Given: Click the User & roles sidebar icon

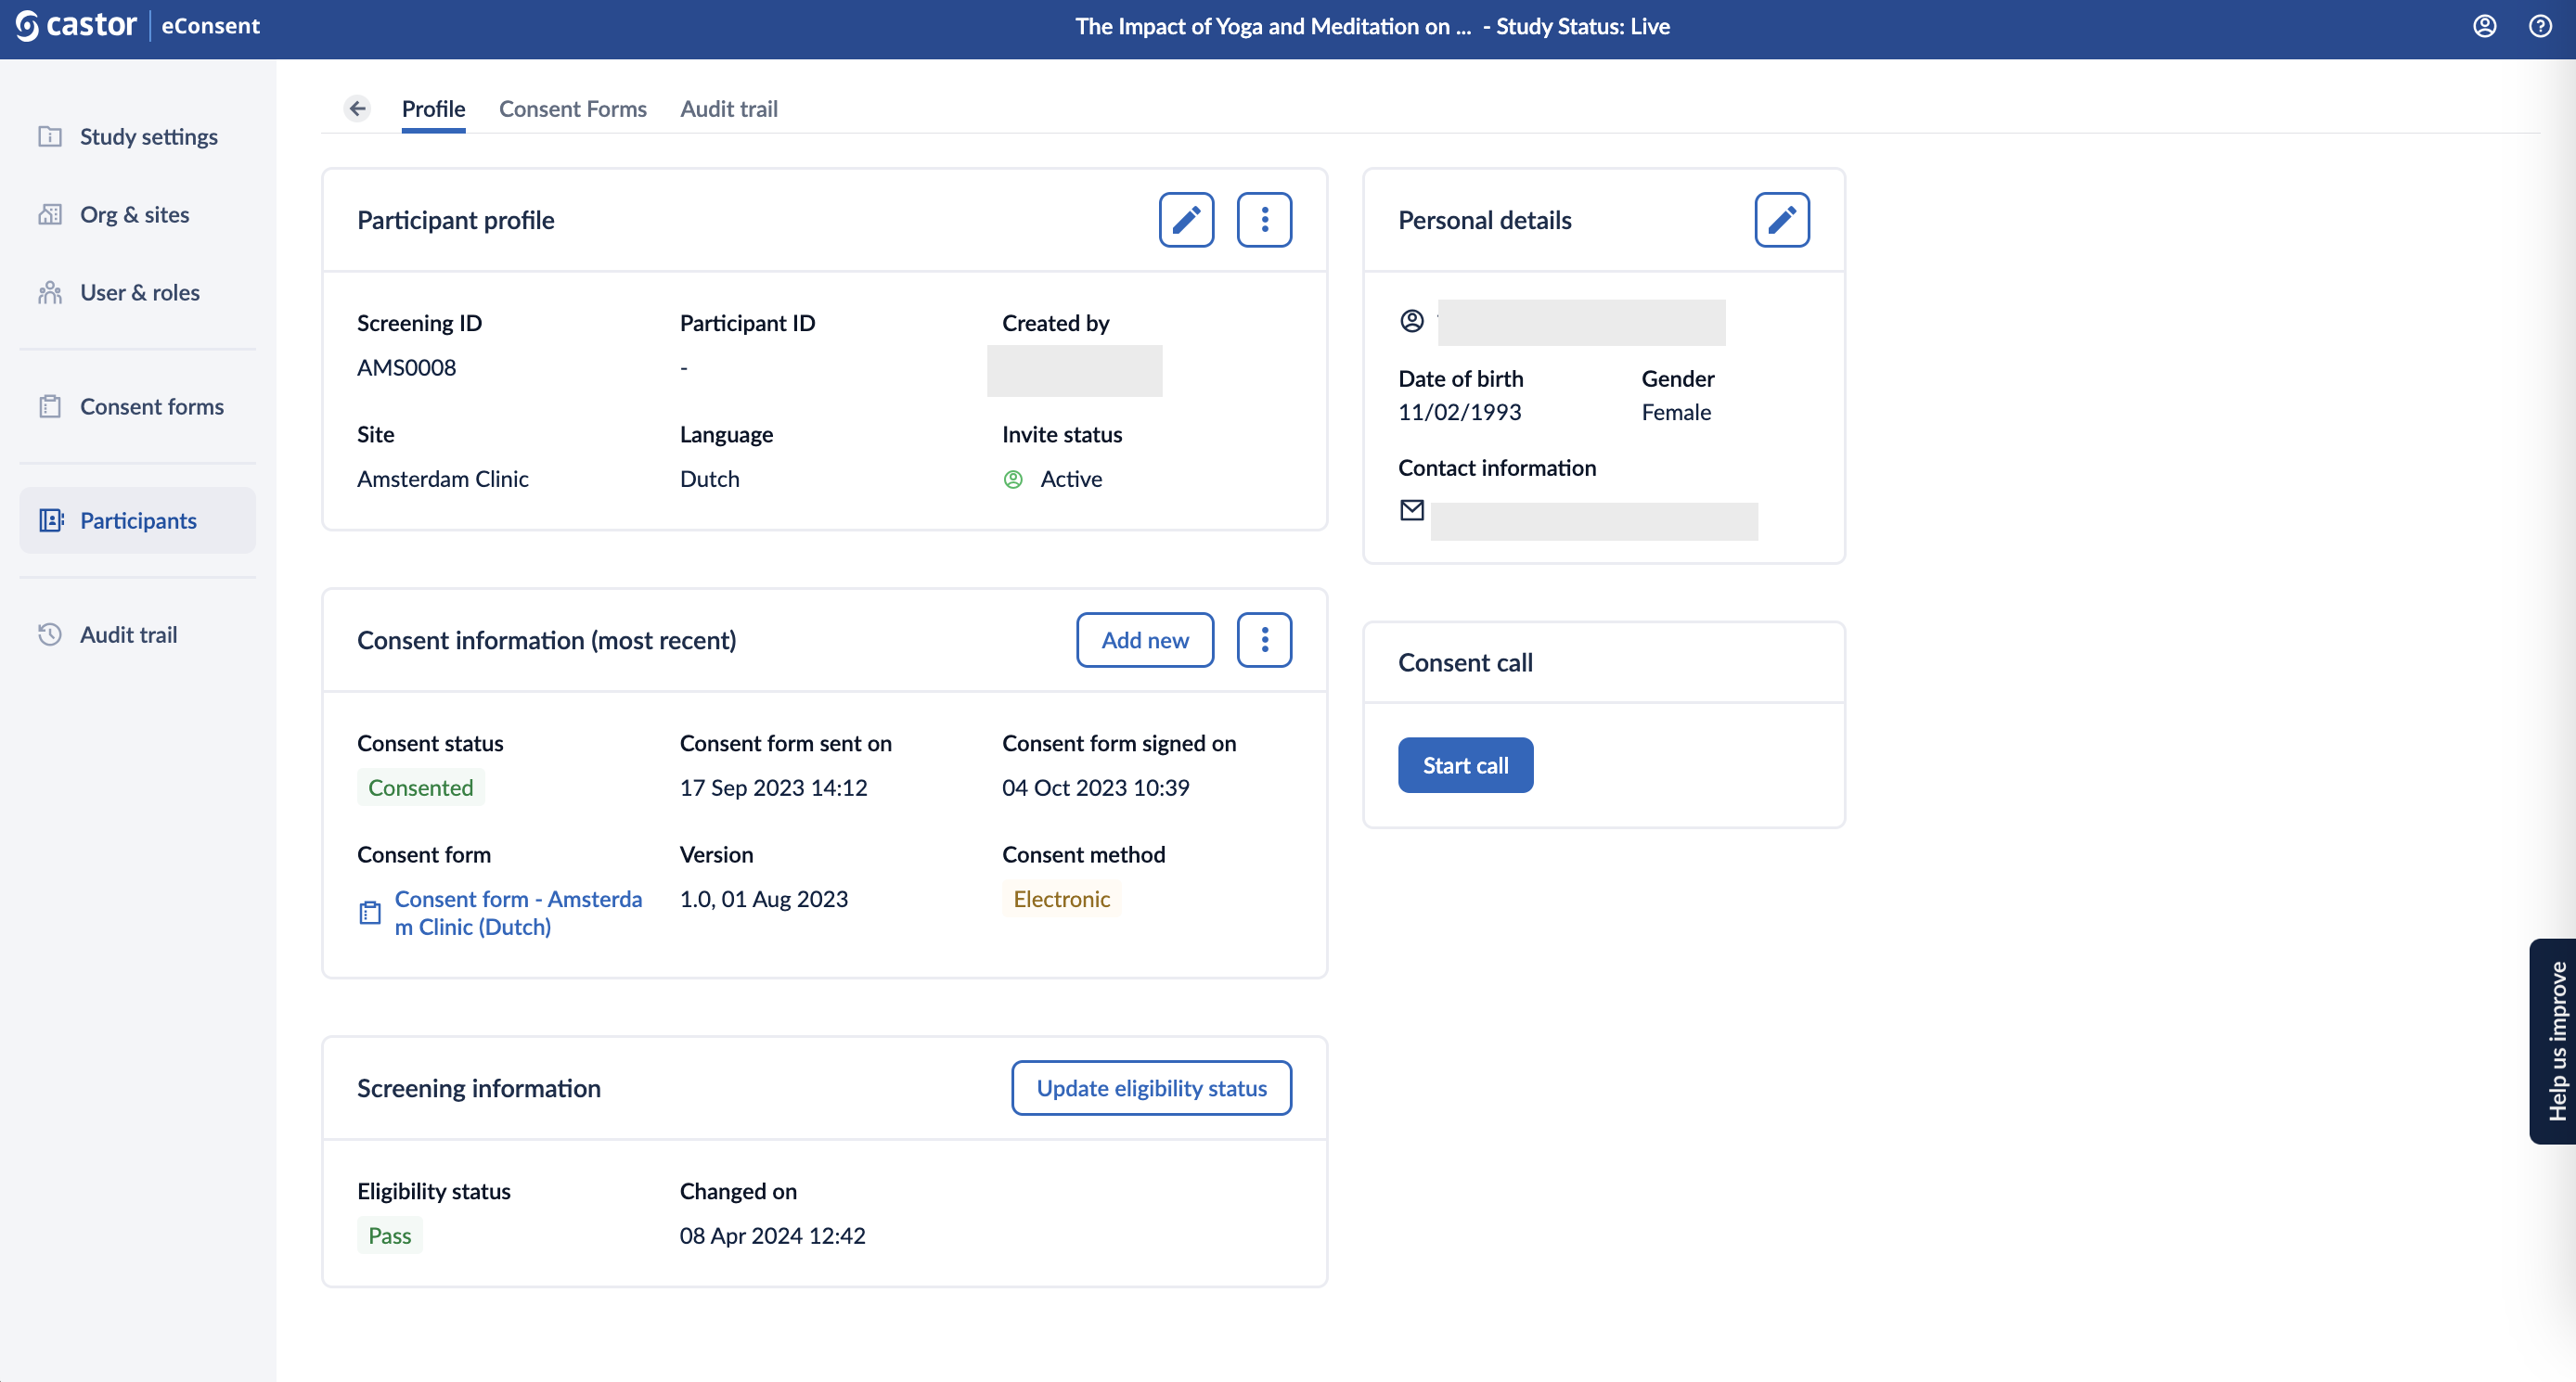Looking at the screenshot, I should pos(50,292).
